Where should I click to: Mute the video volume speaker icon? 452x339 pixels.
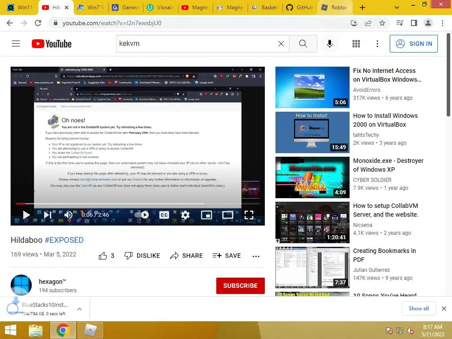(x=68, y=215)
